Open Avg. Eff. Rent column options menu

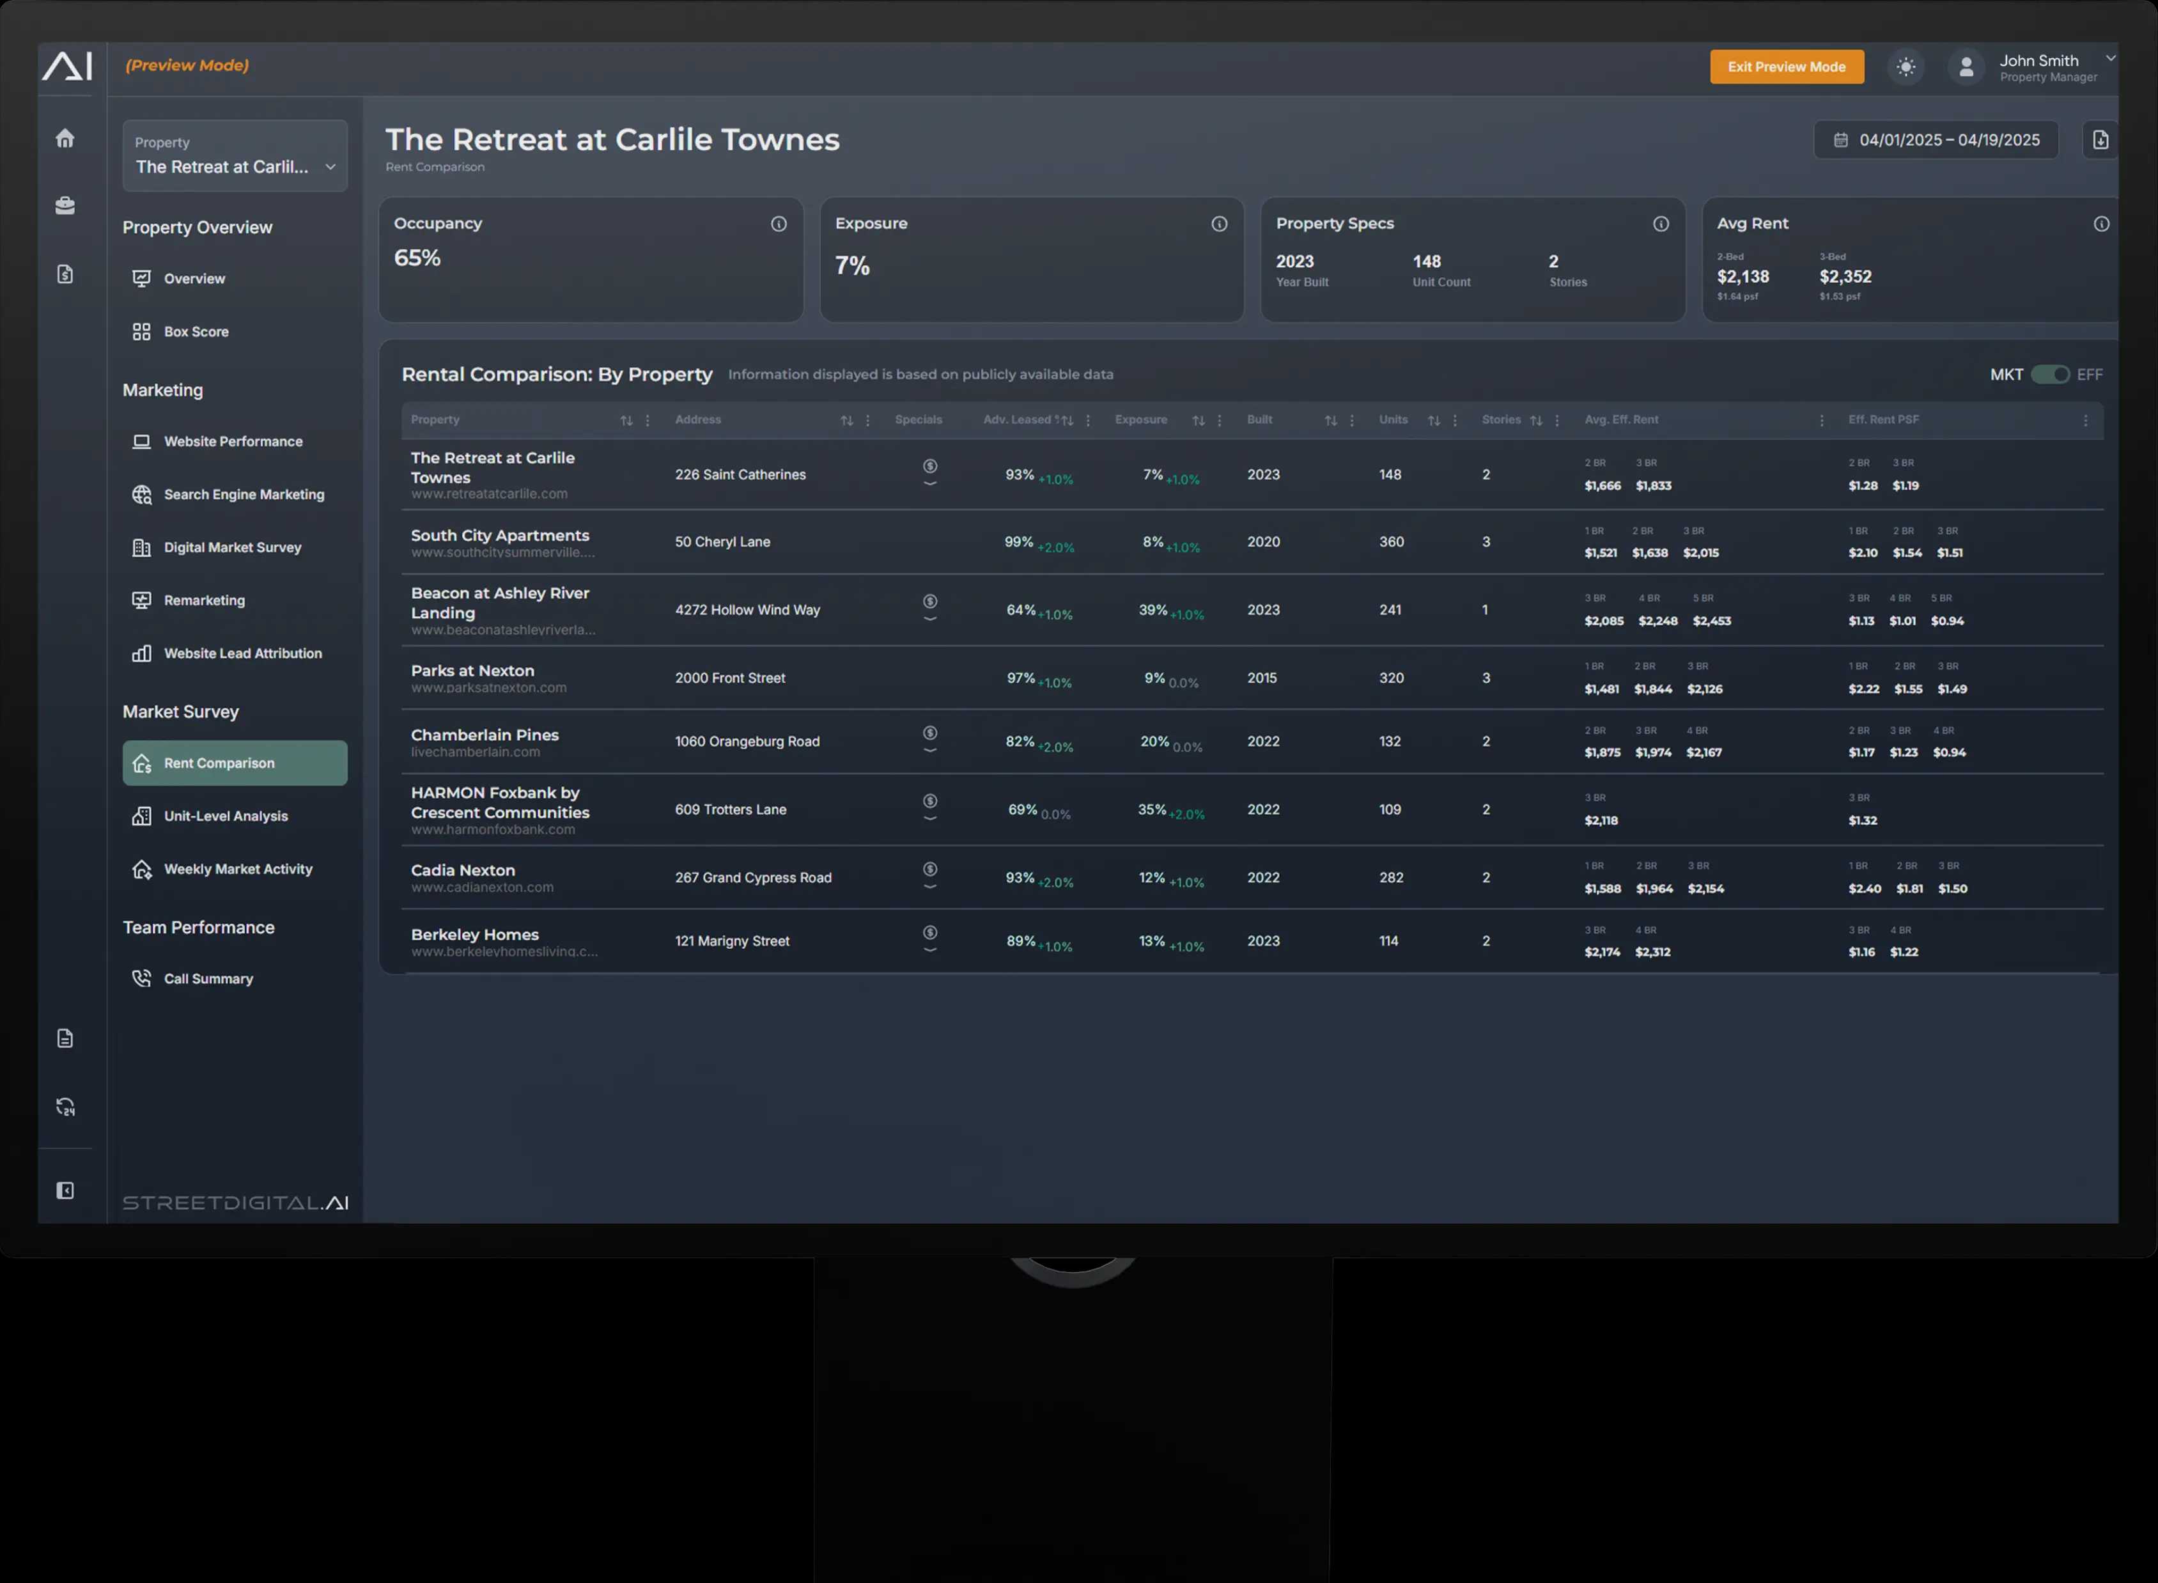(x=1822, y=421)
